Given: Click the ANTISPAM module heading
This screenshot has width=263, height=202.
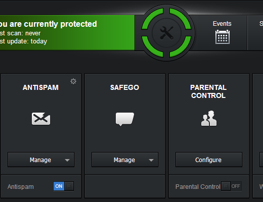Looking at the screenshot, I should tap(40, 87).
